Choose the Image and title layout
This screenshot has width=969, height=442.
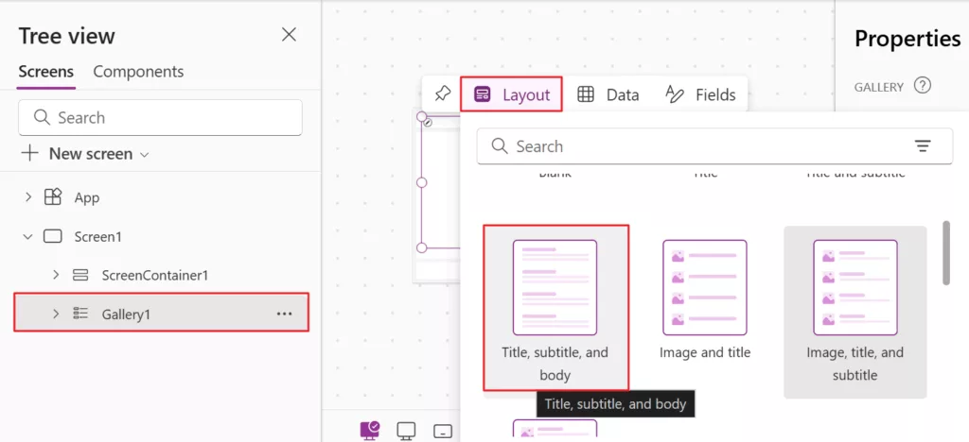705,300
